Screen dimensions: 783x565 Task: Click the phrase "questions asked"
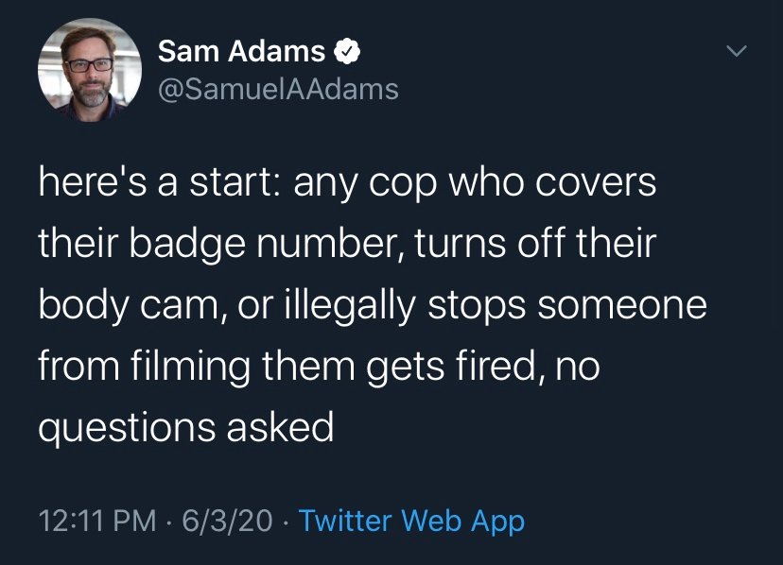click(185, 428)
